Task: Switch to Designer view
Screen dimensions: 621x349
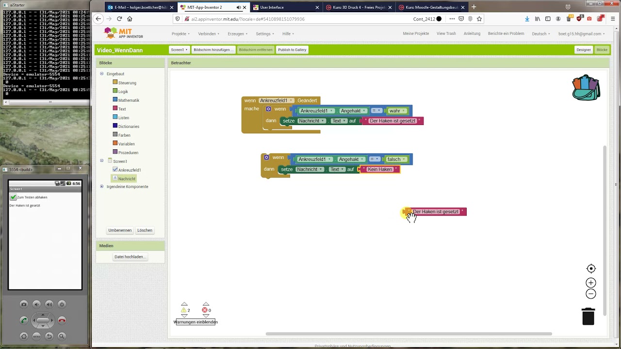Action: click(x=584, y=50)
